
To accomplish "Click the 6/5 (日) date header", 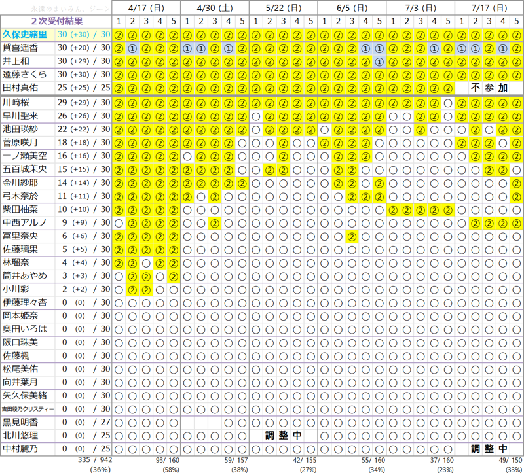I will point(352,8).
